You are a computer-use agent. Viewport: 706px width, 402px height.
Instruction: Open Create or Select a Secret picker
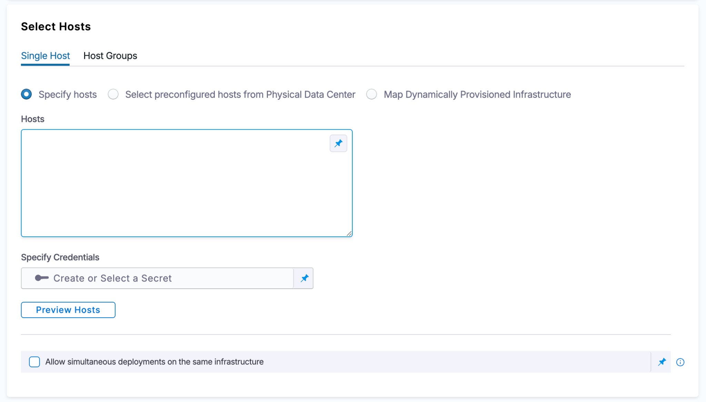point(157,278)
